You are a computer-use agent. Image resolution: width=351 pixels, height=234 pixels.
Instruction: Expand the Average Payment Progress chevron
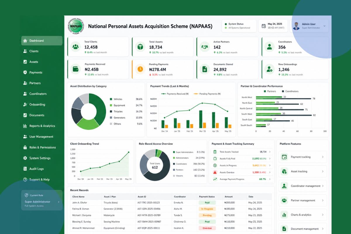coord(270,179)
